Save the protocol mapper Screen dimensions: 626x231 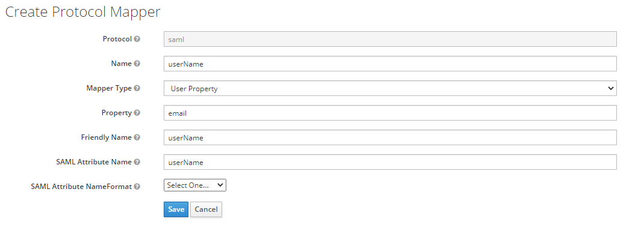[x=176, y=209]
